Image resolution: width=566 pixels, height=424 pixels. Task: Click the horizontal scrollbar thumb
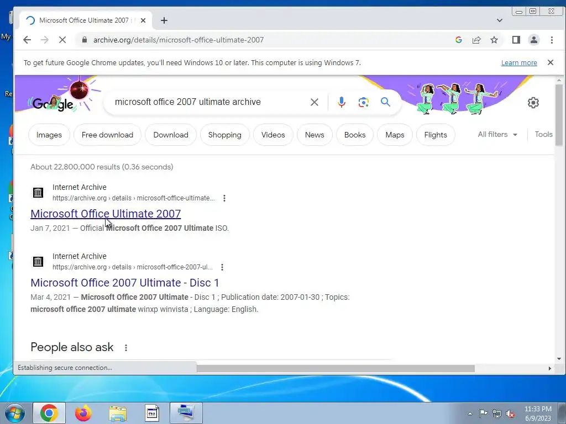click(x=336, y=368)
